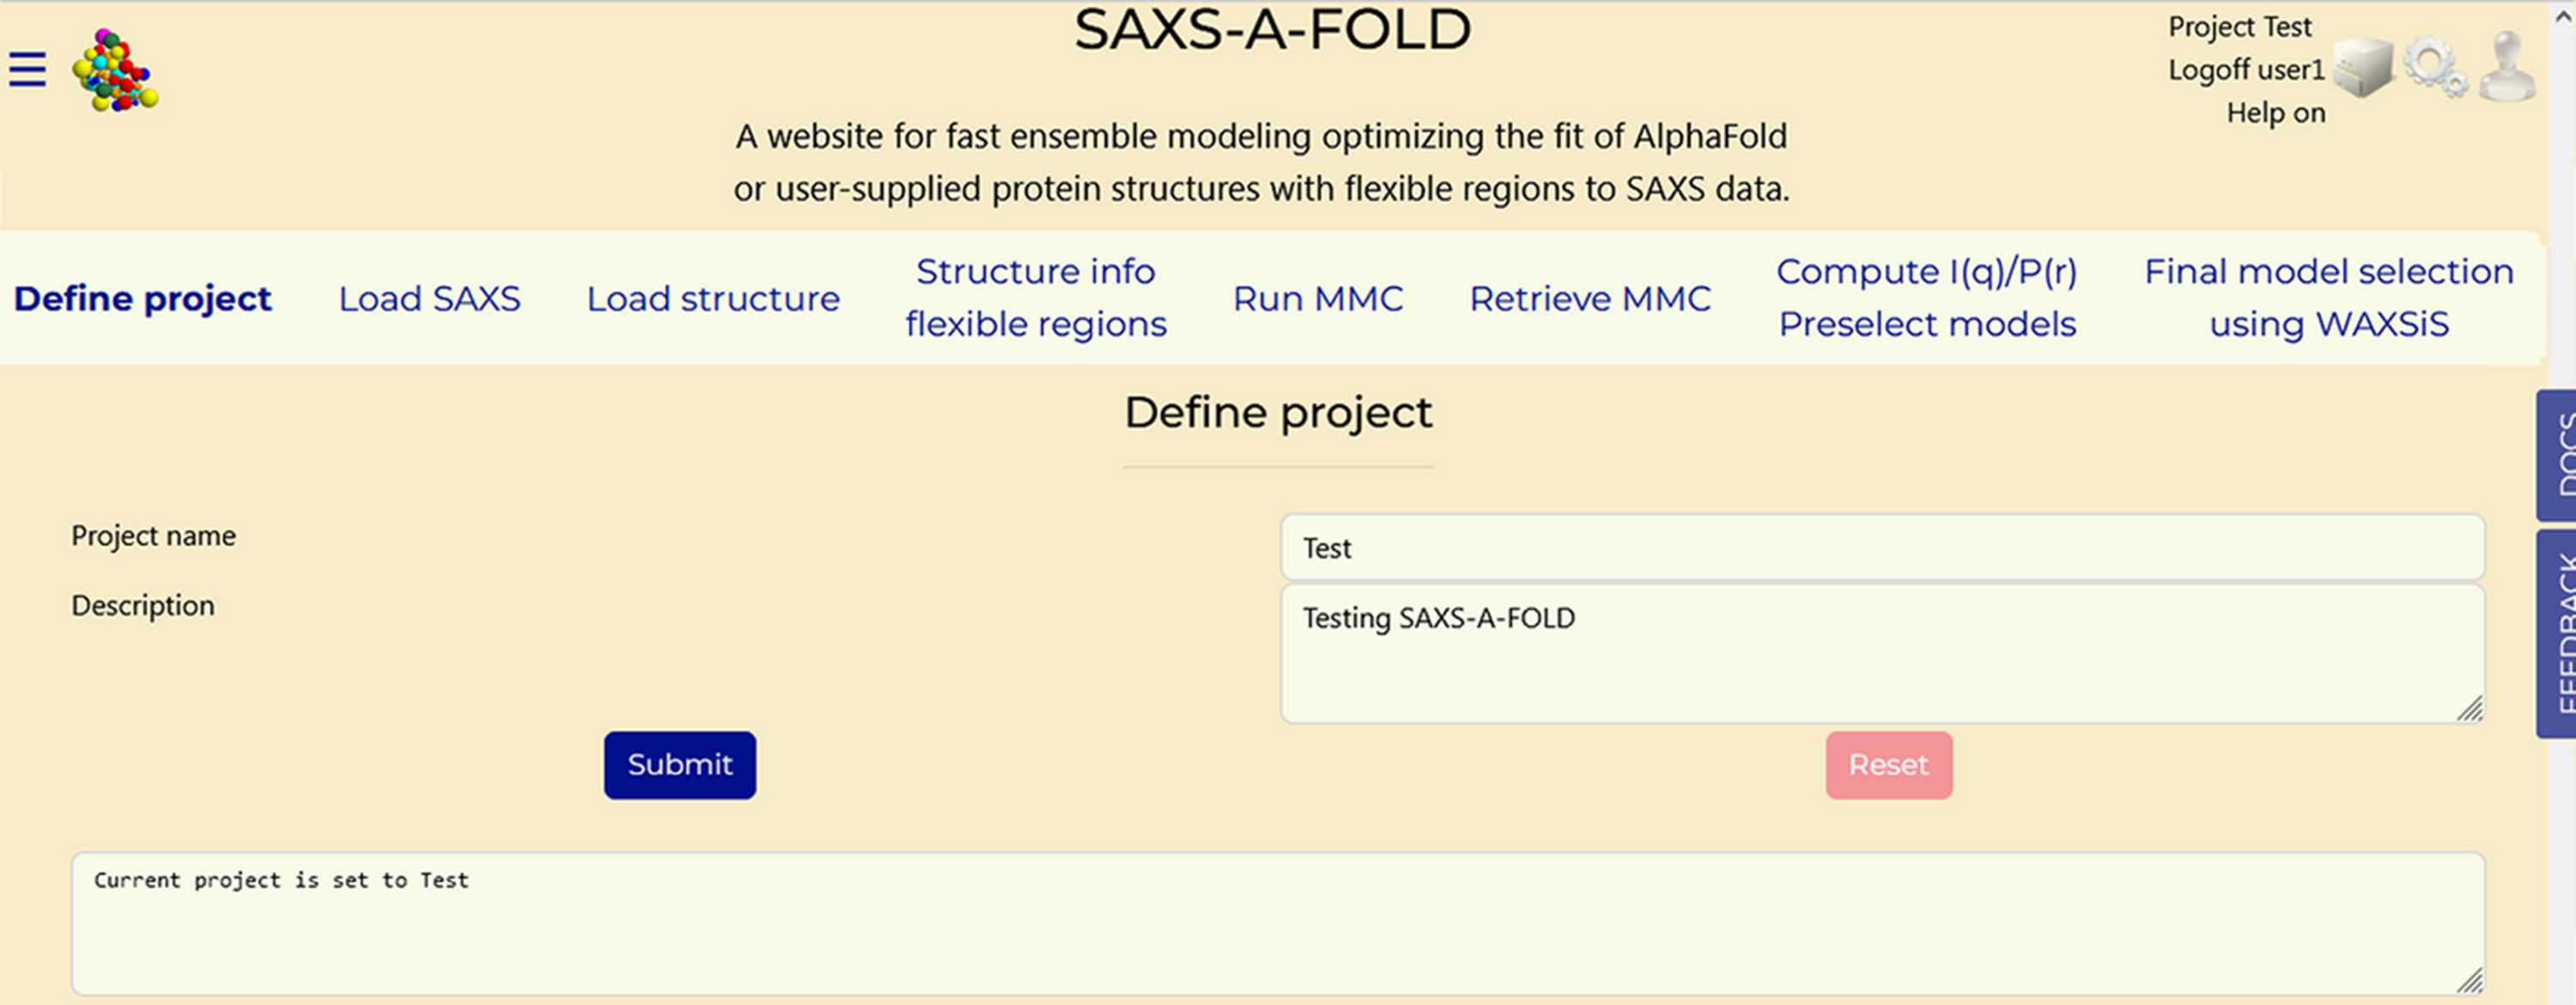
Task: Click the user profile icon
Action: point(2507,66)
